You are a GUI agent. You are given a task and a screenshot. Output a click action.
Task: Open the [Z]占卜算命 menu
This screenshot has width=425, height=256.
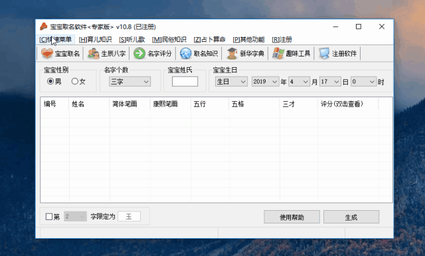pyautogui.click(x=209, y=40)
